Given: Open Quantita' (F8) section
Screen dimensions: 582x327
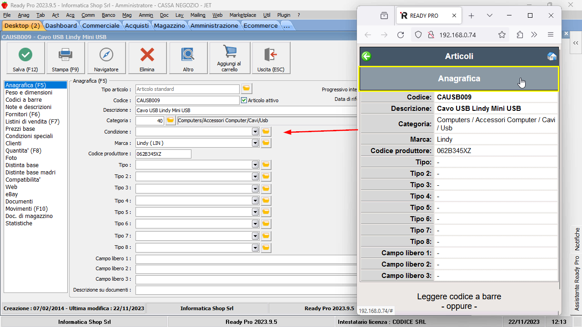Looking at the screenshot, I should coord(23,151).
